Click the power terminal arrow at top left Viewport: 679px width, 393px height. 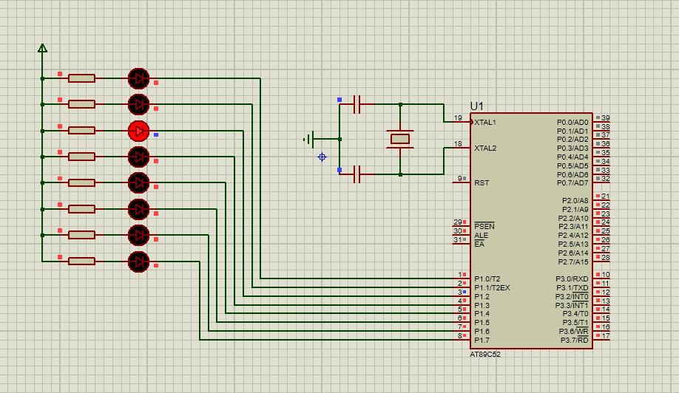click(42, 49)
